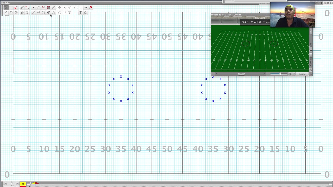
Task: Click the red flag tool
Action: click(x=91, y=8)
